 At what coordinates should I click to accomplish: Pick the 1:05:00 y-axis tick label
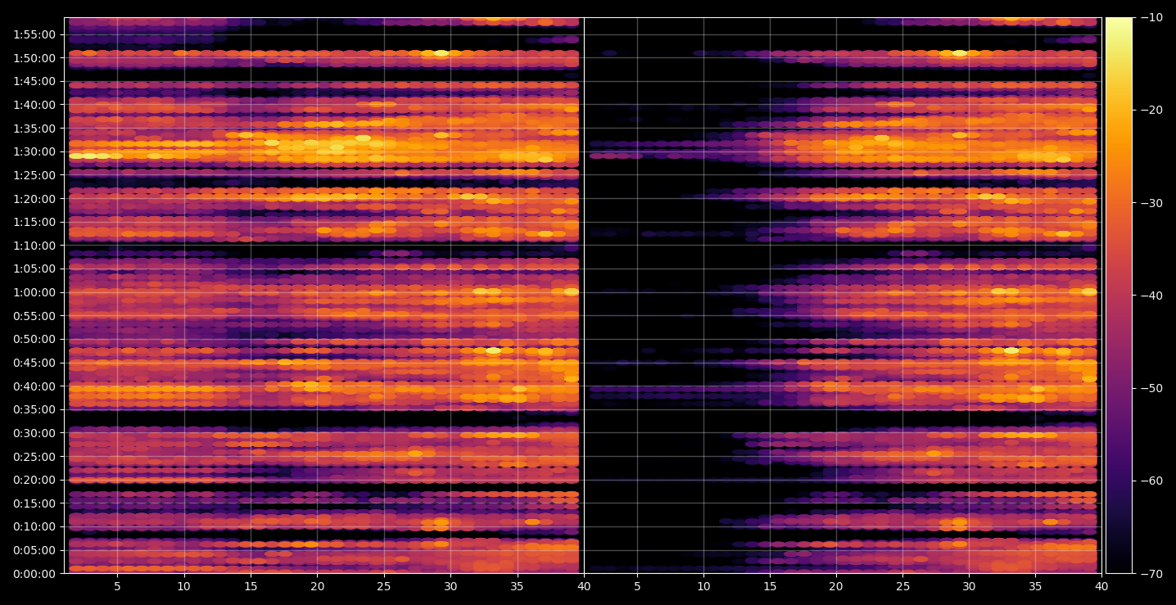click(x=34, y=269)
